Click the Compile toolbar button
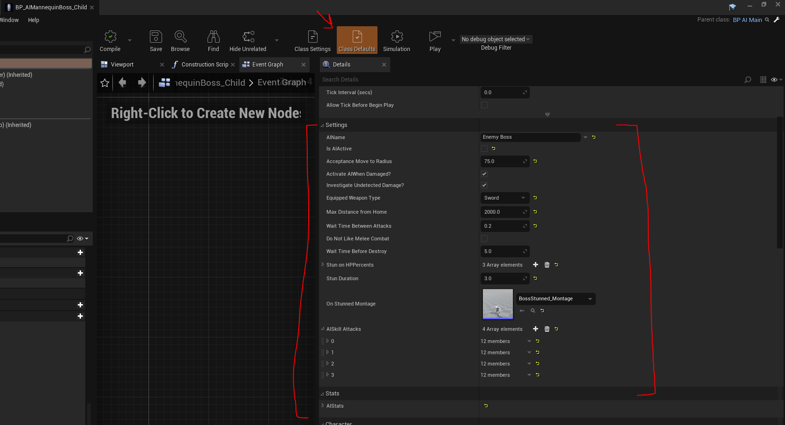Screen dimensions: 785x425 [110, 41]
